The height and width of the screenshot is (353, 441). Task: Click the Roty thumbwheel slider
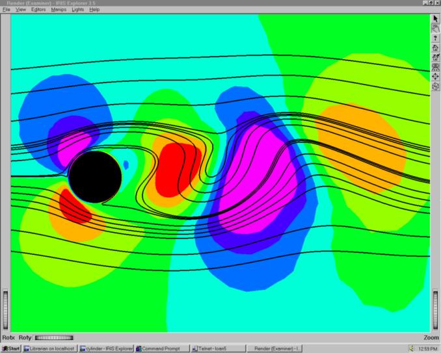click(53, 338)
